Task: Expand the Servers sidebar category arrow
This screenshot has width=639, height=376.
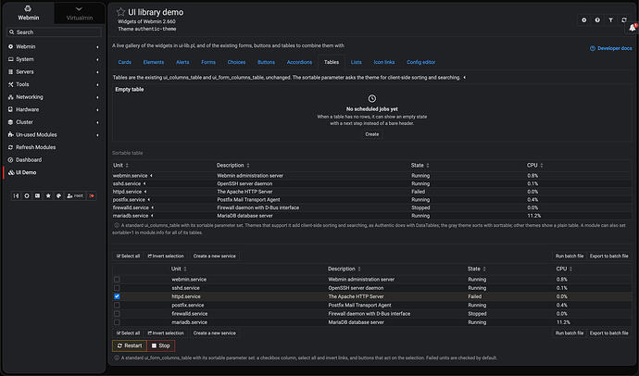Action: pyautogui.click(x=97, y=72)
